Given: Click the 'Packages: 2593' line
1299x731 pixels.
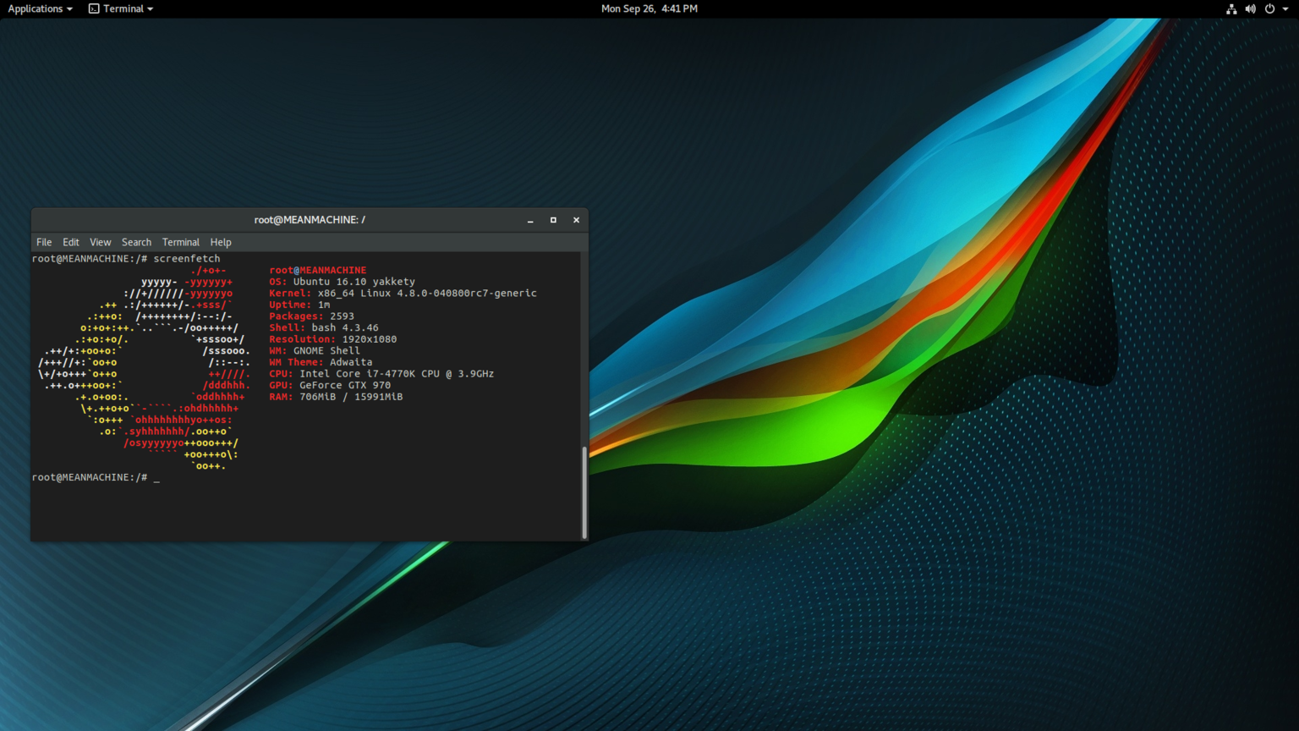Looking at the screenshot, I should (x=312, y=316).
